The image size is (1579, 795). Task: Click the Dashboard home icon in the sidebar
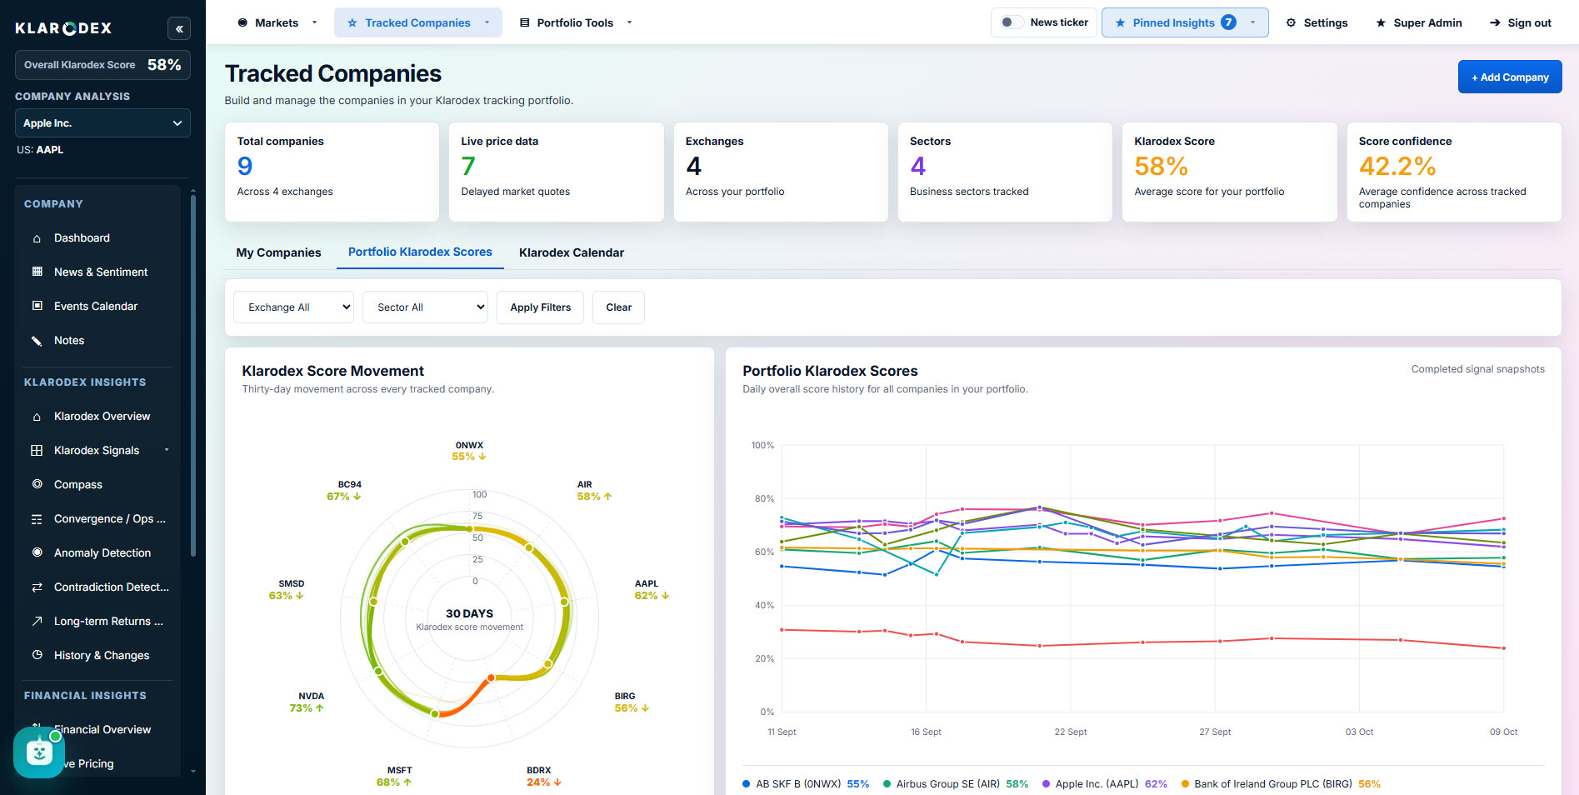(37, 238)
